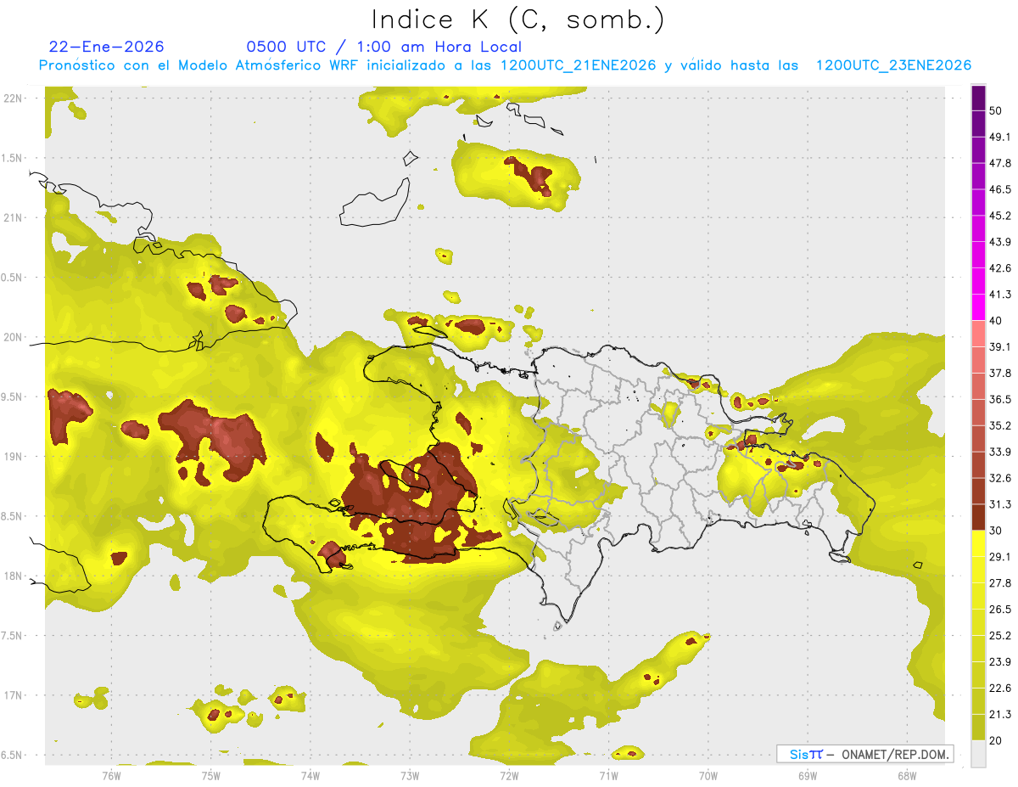Viewport: 1018px width, 787px height.
Task: Click the colorbar value "22.6"
Action: click(1000, 688)
